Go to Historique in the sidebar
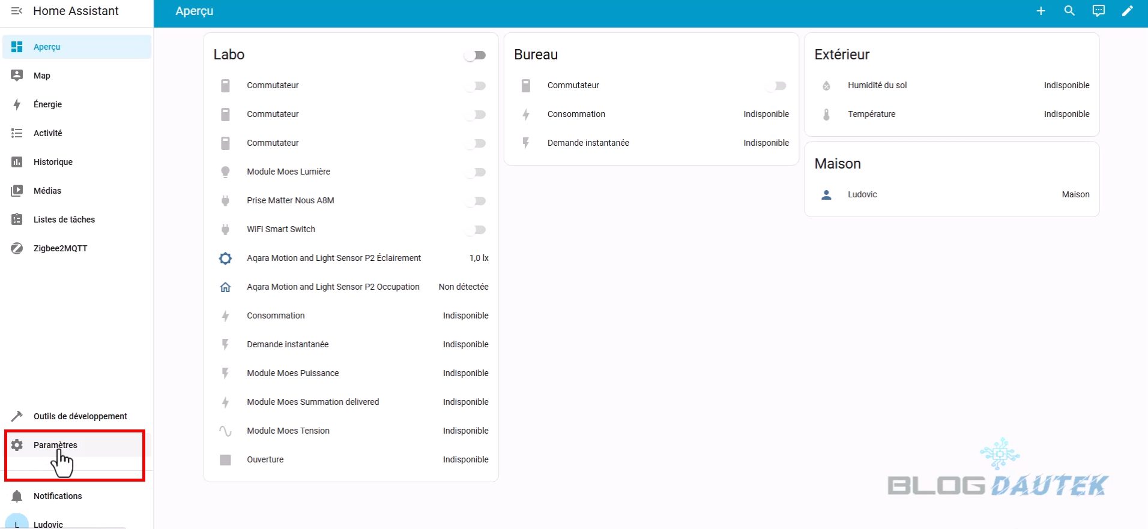This screenshot has width=1148, height=529. click(x=53, y=162)
